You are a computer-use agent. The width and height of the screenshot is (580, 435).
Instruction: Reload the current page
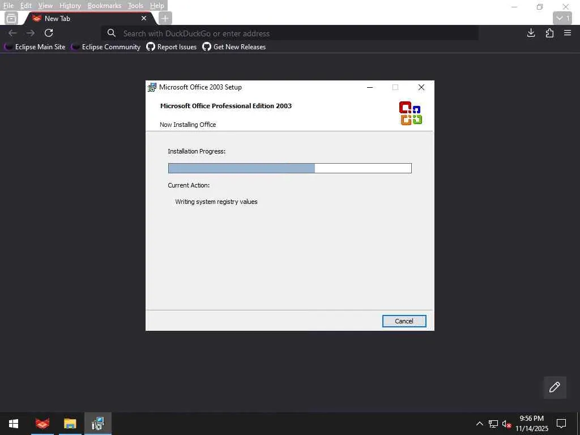click(49, 33)
